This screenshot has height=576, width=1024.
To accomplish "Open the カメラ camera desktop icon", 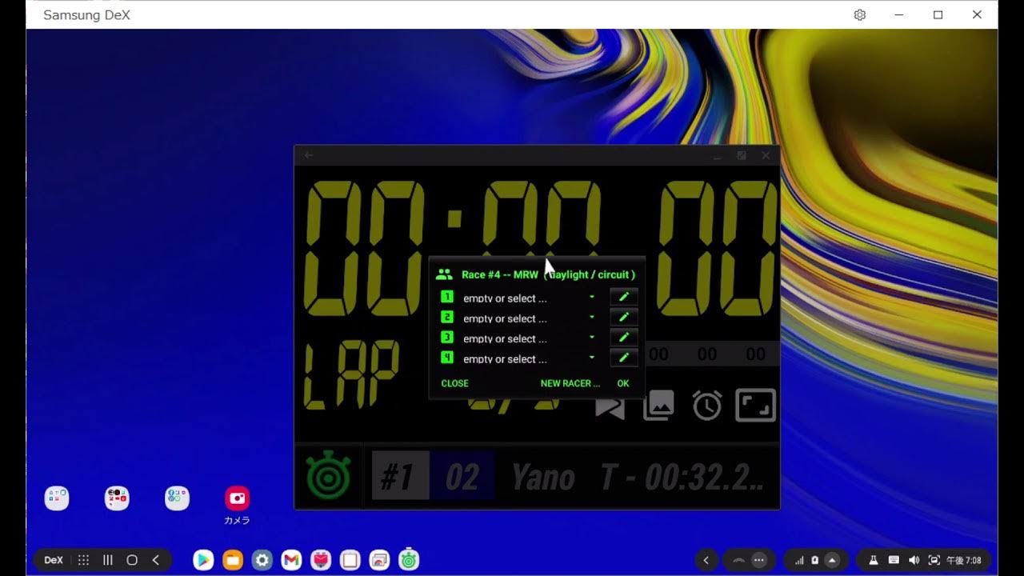I will (x=237, y=504).
